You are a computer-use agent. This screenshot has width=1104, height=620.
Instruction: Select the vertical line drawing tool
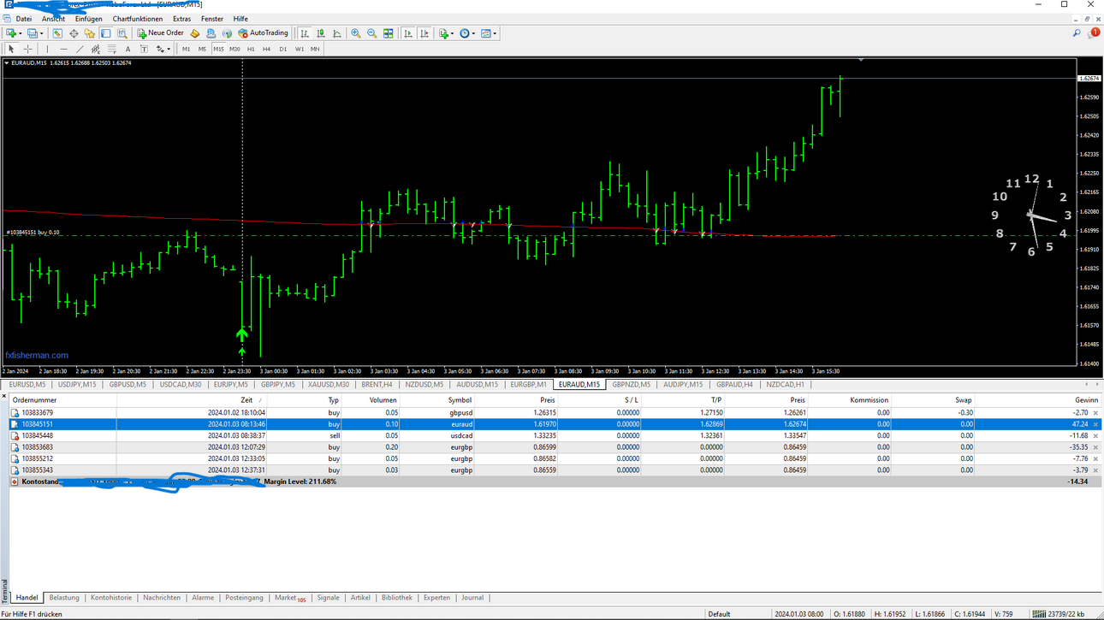pyautogui.click(x=47, y=49)
